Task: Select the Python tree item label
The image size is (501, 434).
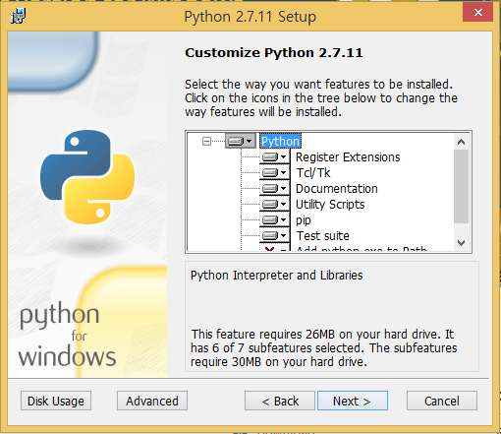Action: click(x=280, y=142)
